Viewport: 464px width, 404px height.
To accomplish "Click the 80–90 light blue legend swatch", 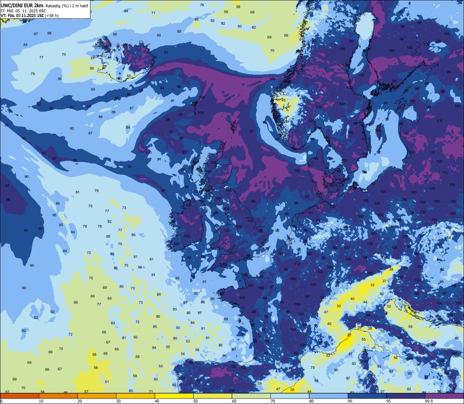I will [328, 396].
